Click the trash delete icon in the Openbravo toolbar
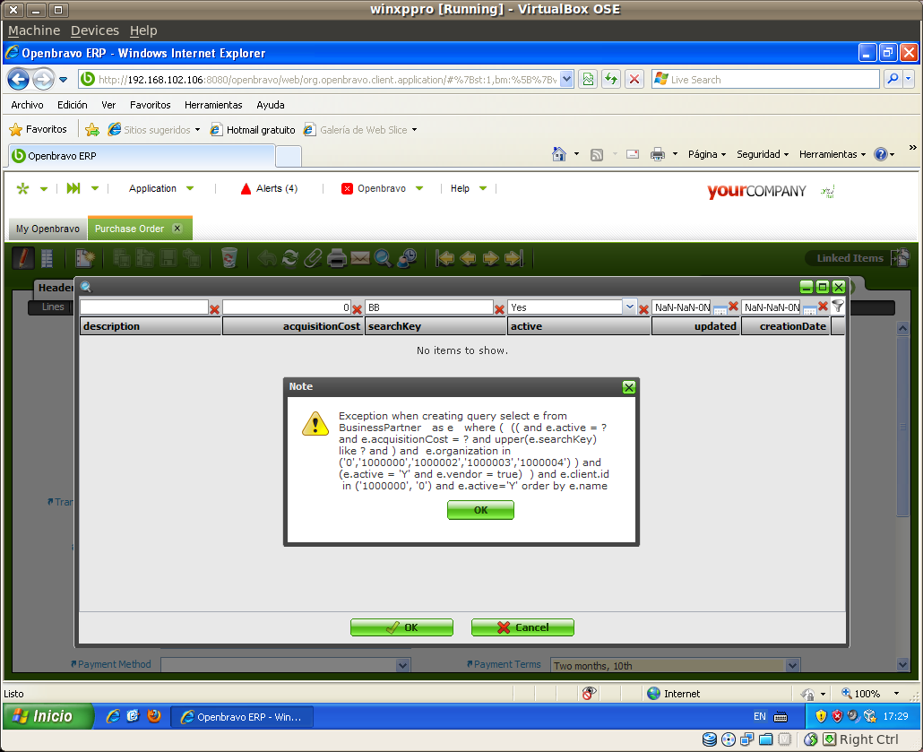Screen dimensions: 923x752 (229, 258)
